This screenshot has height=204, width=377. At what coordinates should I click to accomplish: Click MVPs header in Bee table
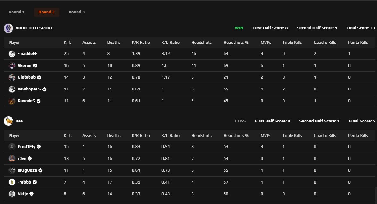coord(266,136)
